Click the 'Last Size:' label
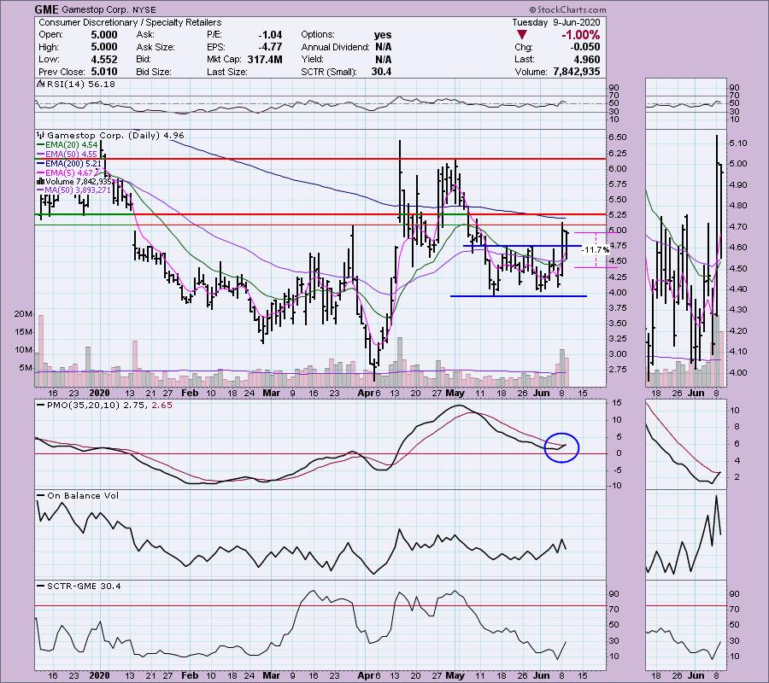 click(x=226, y=72)
